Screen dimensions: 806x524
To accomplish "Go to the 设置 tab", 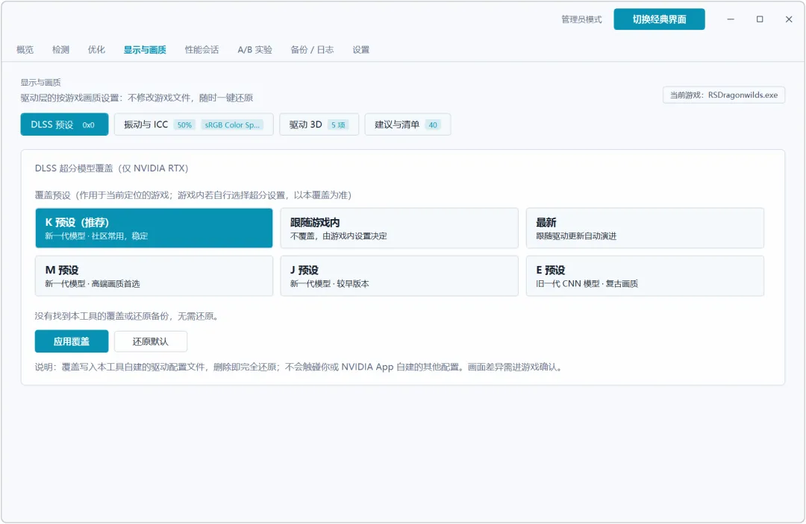I will tap(361, 50).
